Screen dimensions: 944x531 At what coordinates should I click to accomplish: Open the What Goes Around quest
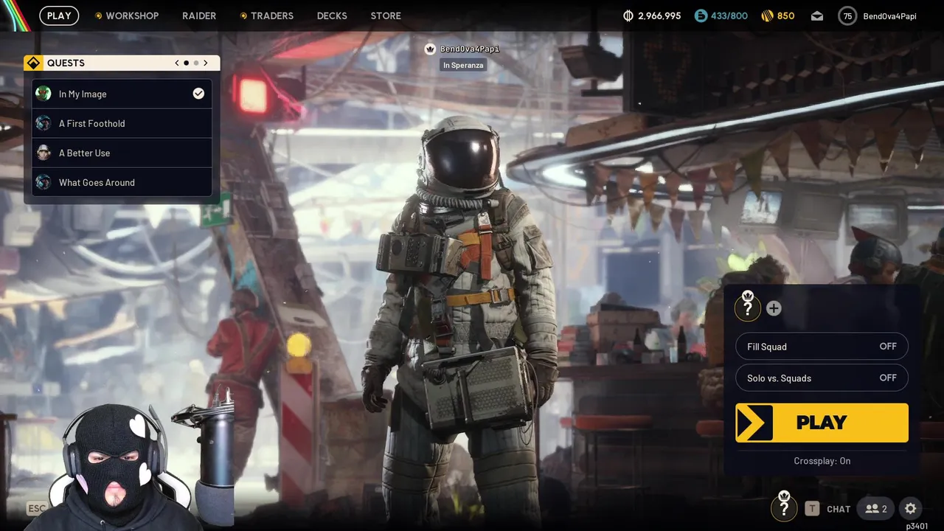(122, 182)
